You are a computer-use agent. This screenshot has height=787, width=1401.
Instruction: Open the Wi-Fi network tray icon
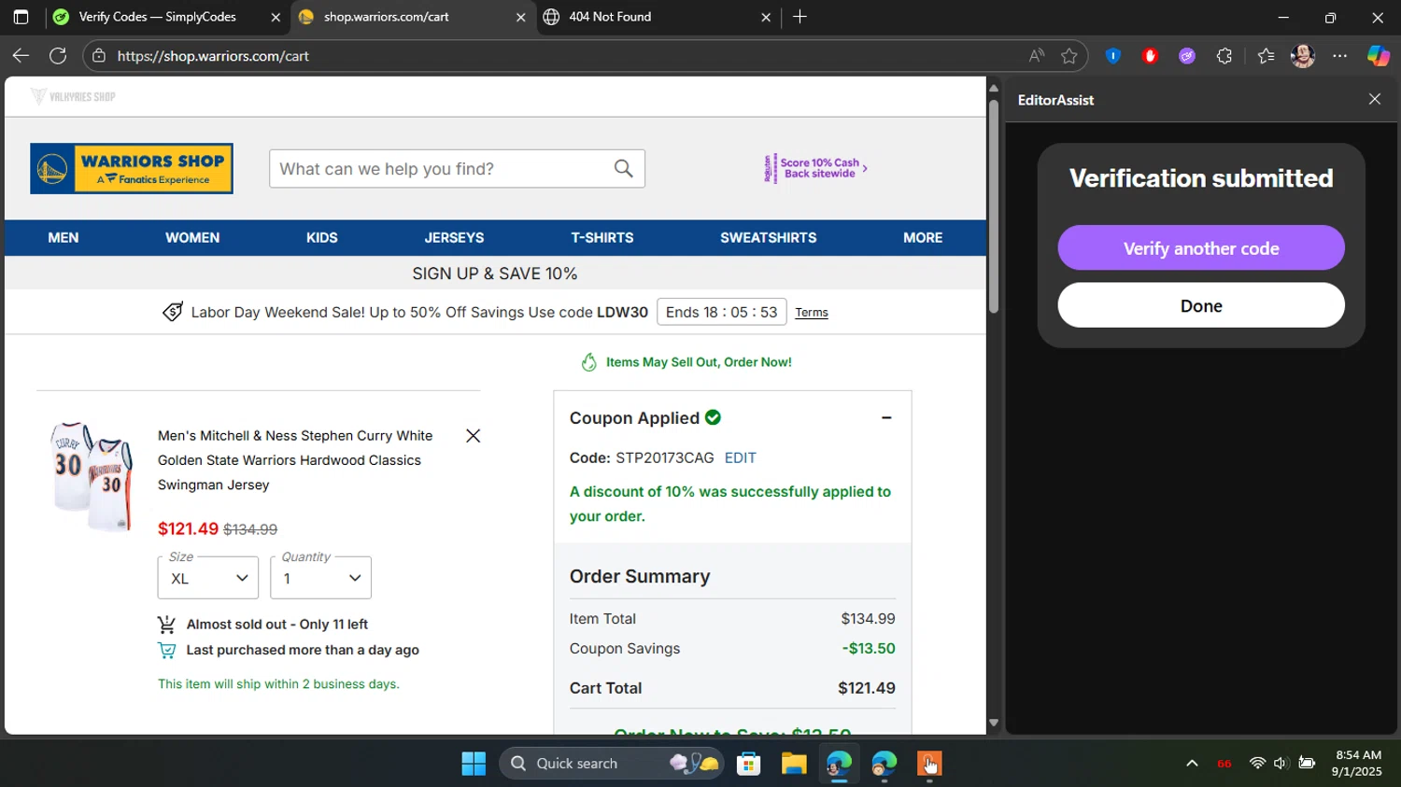coord(1257,764)
